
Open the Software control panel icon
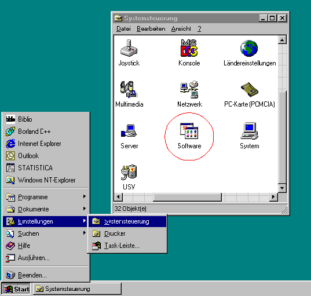(x=189, y=131)
